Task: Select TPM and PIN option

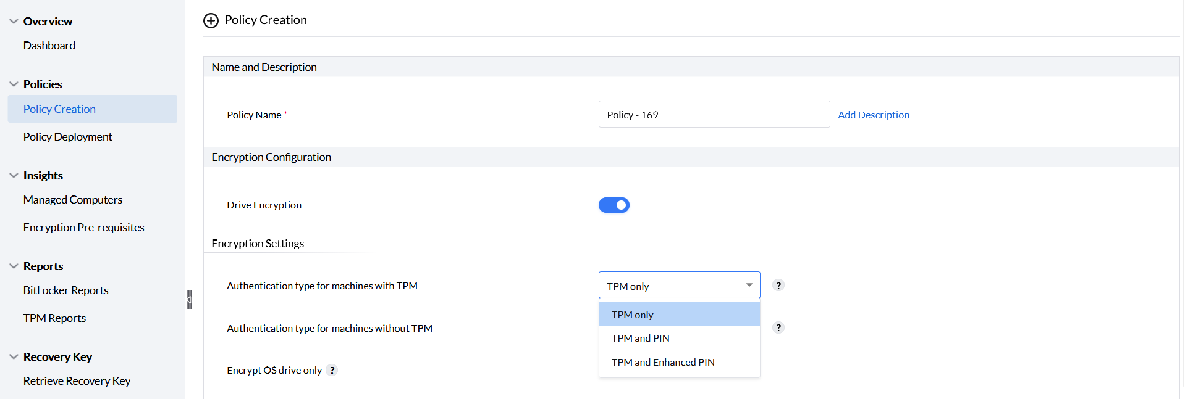Action: (641, 339)
